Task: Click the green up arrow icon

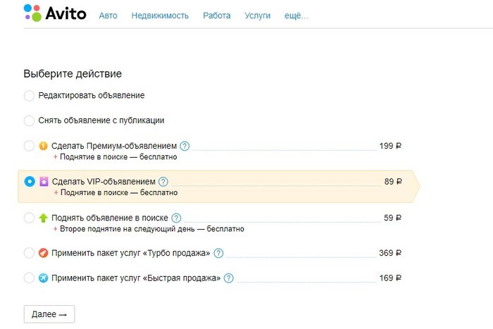Action: (x=43, y=218)
